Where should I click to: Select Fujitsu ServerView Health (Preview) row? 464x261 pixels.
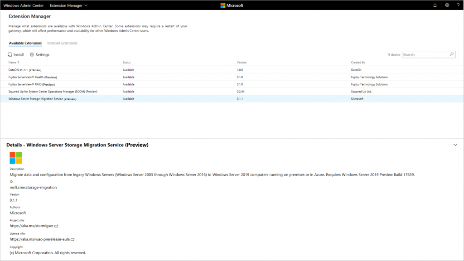232,77
